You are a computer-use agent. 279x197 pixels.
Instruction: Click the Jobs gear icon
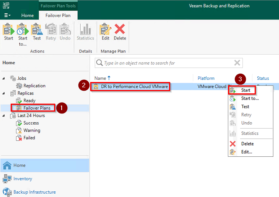pyautogui.click(x=13, y=78)
